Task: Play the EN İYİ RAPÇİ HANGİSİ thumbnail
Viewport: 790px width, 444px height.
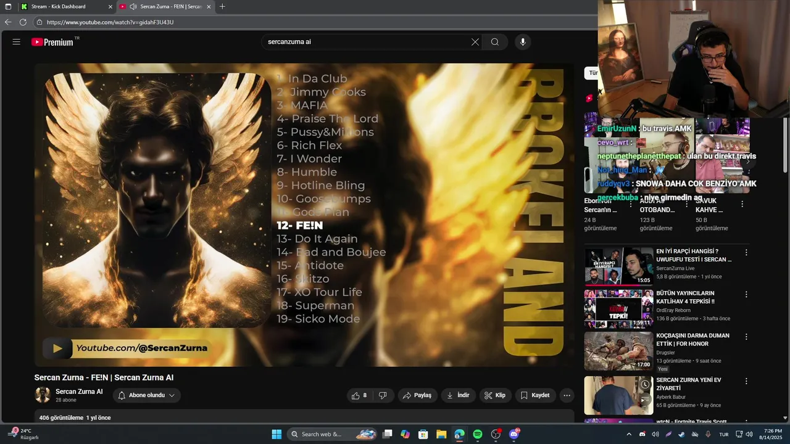Action: (618, 266)
